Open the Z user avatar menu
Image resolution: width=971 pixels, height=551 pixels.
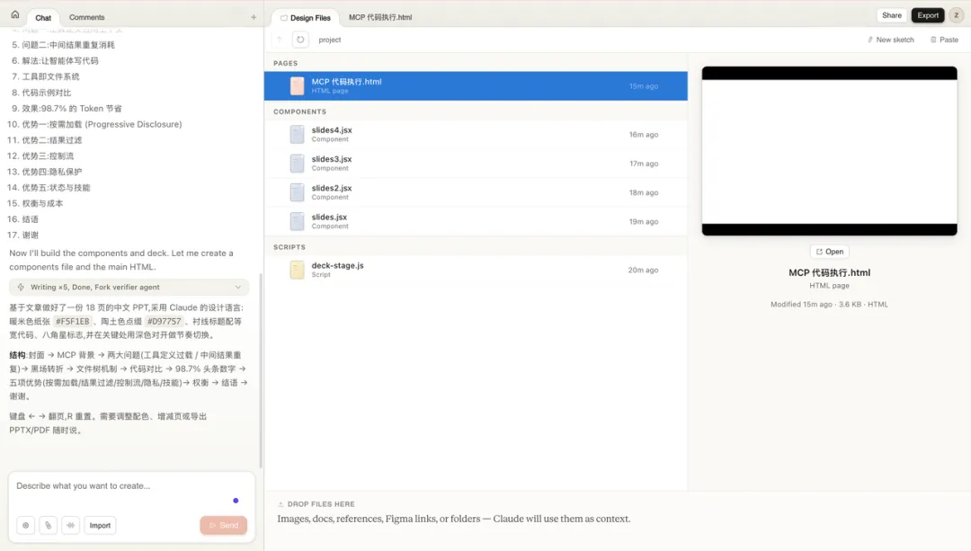pos(956,15)
